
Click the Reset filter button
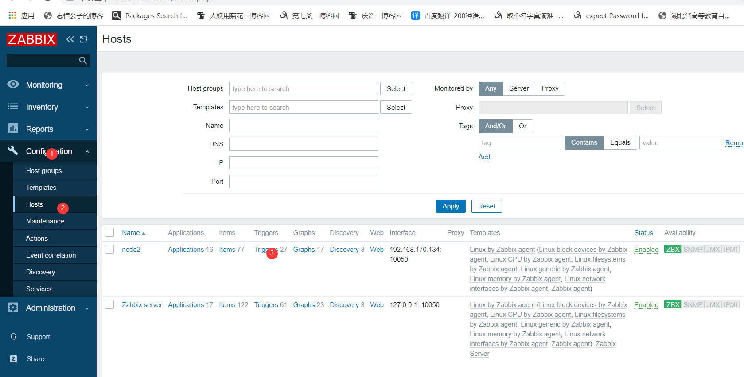487,206
